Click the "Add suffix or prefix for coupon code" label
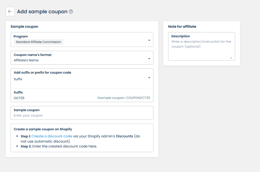This screenshot has height=172, width=260. click(42, 73)
